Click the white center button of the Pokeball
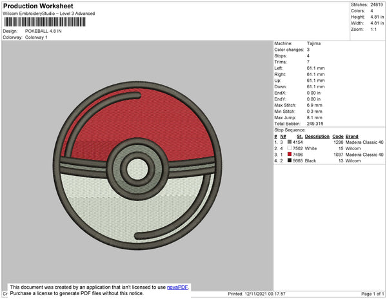The height and width of the screenshot is (299, 387). [x=137, y=169]
